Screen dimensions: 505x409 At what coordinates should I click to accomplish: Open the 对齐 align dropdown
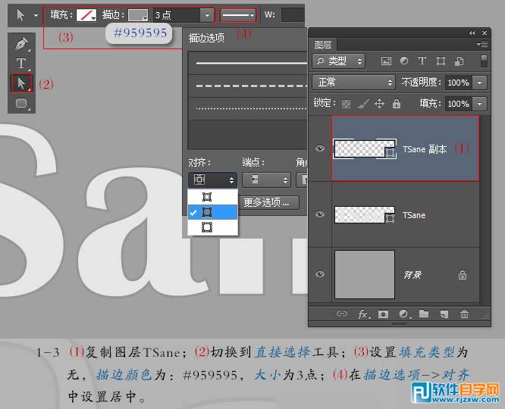(x=212, y=180)
